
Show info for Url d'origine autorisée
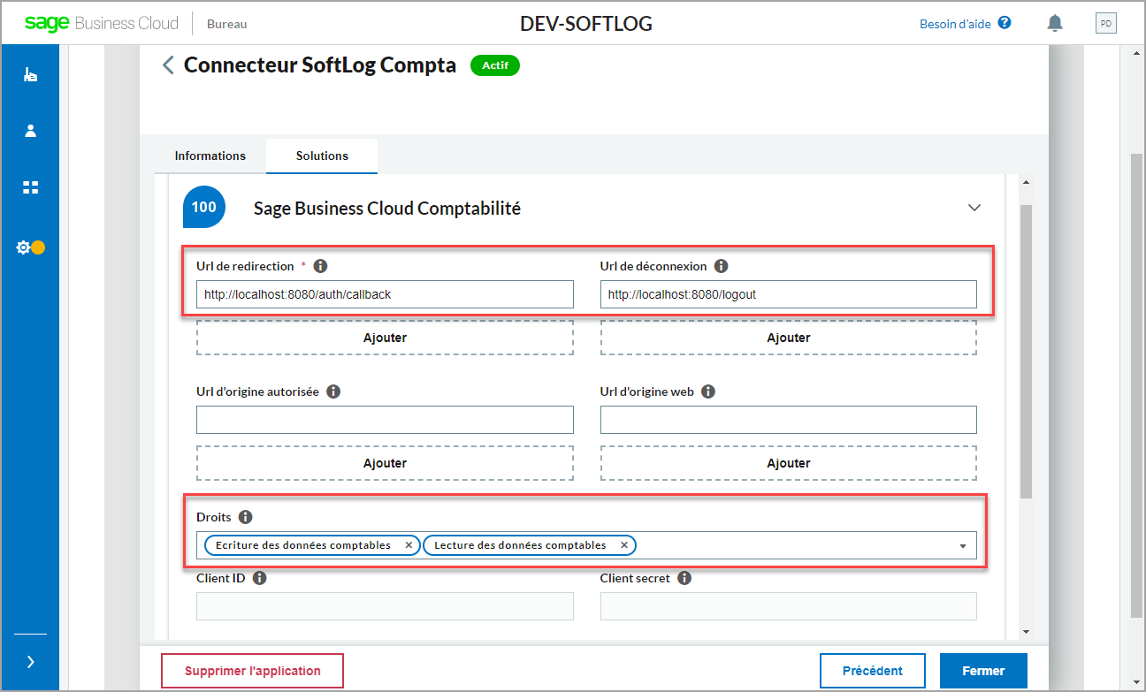pos(333,392)
